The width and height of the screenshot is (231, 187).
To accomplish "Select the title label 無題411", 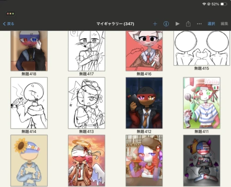I will tap(201, 132).
